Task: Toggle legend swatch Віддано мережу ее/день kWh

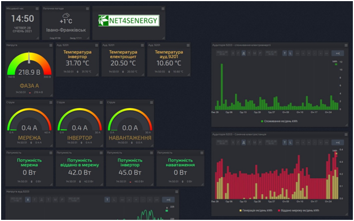Action: (279, 210)
